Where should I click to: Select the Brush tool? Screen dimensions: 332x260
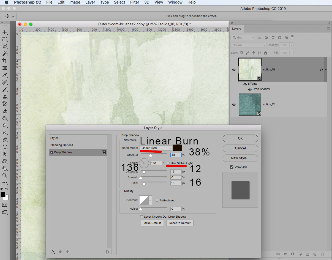pyautogui.click(x=5, y=90)
